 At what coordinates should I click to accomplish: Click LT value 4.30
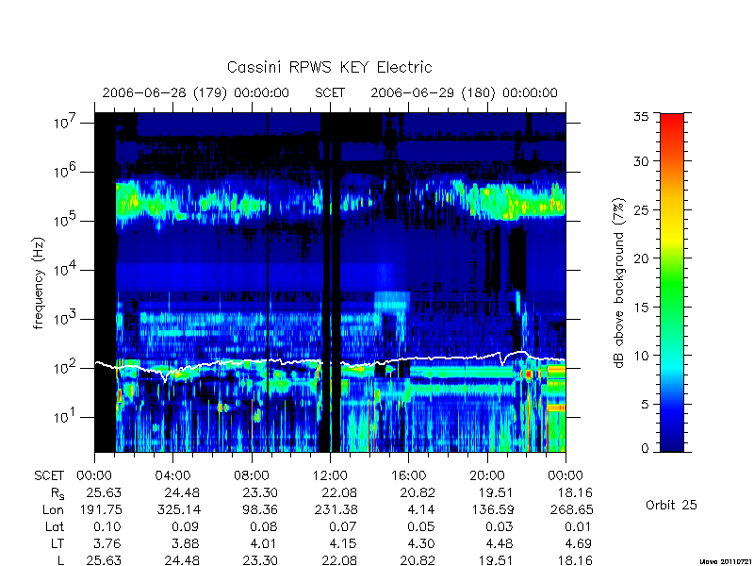click(421, 544)
